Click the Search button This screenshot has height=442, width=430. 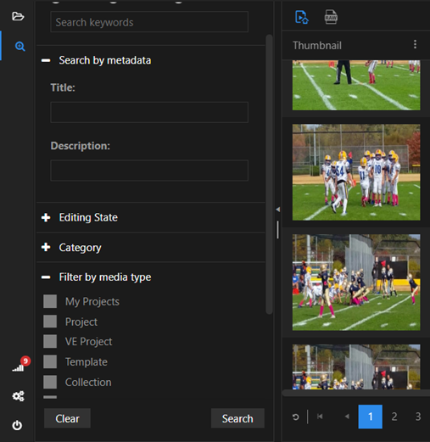pyautogui.click(x=237, y=418)
